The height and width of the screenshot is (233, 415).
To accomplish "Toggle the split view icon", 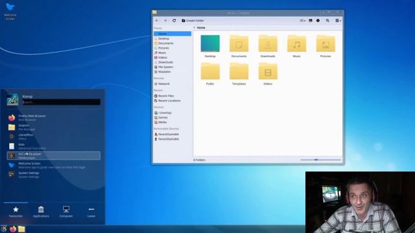I will pos(311,21).
